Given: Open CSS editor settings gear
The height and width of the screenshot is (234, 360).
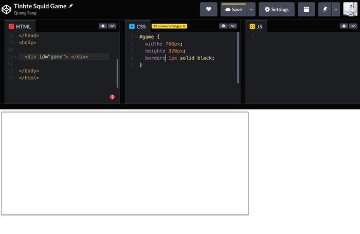Looking at the screenshot, I should tap(223, 26).
